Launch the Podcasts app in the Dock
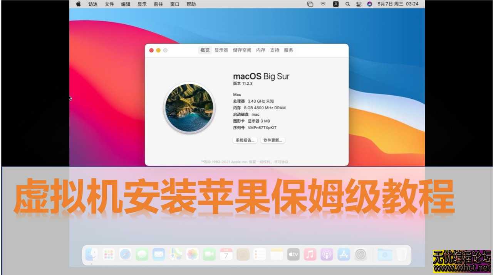The height and width of the screenshot is (275, 493). tap(327, 254)
